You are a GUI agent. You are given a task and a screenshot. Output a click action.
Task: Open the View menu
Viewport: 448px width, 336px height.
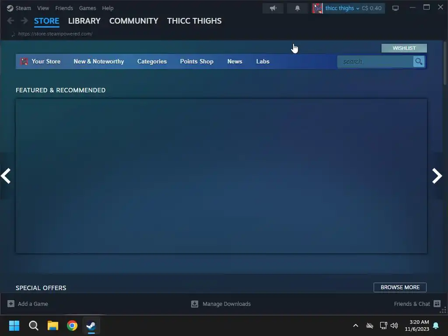point(43,8)
